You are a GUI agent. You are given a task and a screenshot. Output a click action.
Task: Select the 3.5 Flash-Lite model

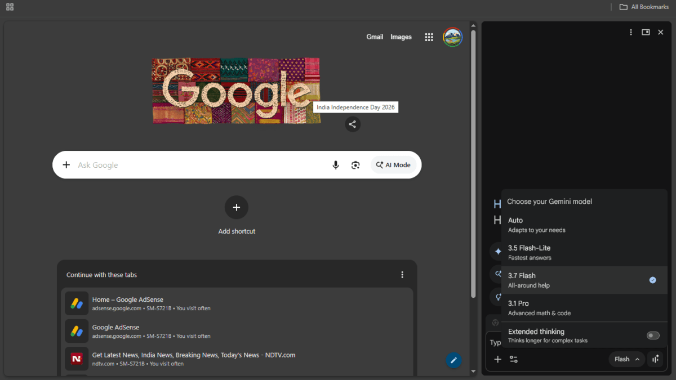tap(584, 252)
